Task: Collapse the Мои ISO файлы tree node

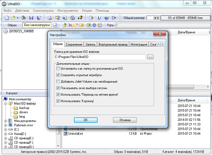Action: pyautogui.click(x=5, y=104)
